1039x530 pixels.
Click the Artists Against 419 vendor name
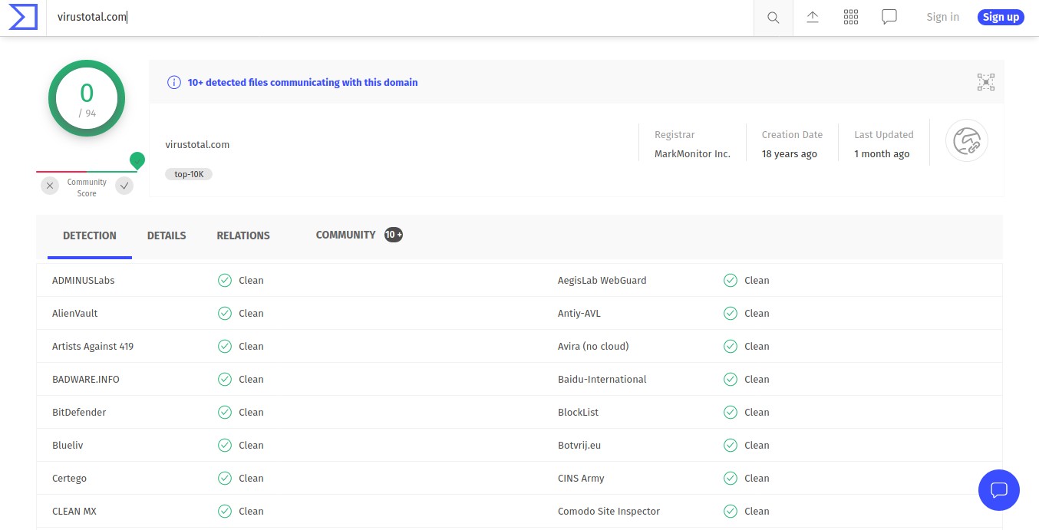[x=93, y=346]
